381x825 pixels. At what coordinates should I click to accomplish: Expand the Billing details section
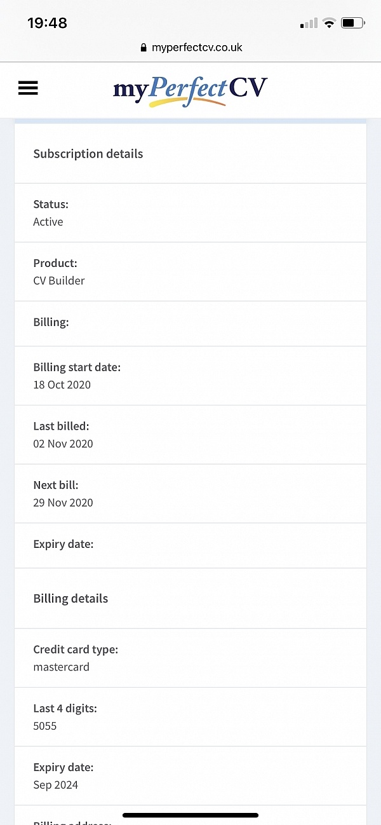click(x=190, y=598)
